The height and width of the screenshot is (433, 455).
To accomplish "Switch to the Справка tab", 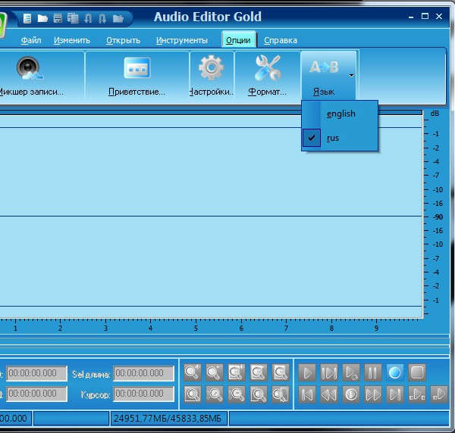I will pos(280,40).
